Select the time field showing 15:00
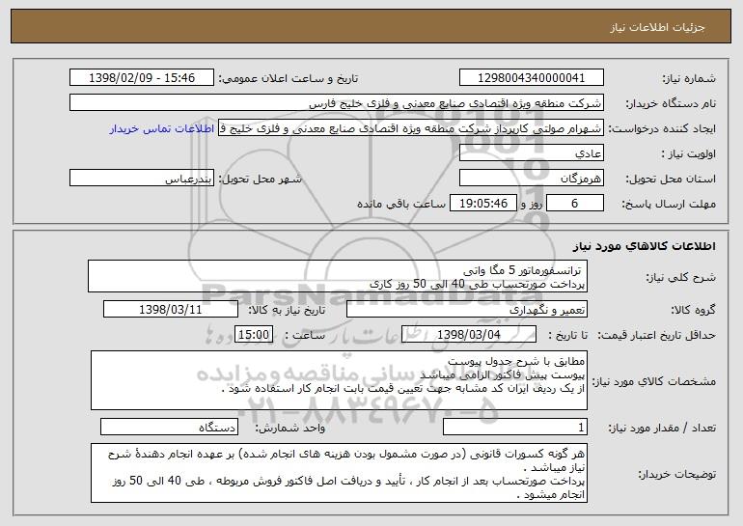This screenshot has height=526, width=743. (254, 335)
